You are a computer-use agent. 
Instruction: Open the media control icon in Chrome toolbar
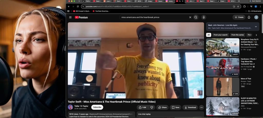(x=251, y=6)
